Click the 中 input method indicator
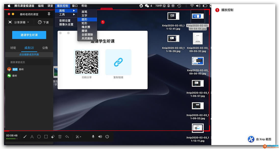279x149 pixels. 173,6
